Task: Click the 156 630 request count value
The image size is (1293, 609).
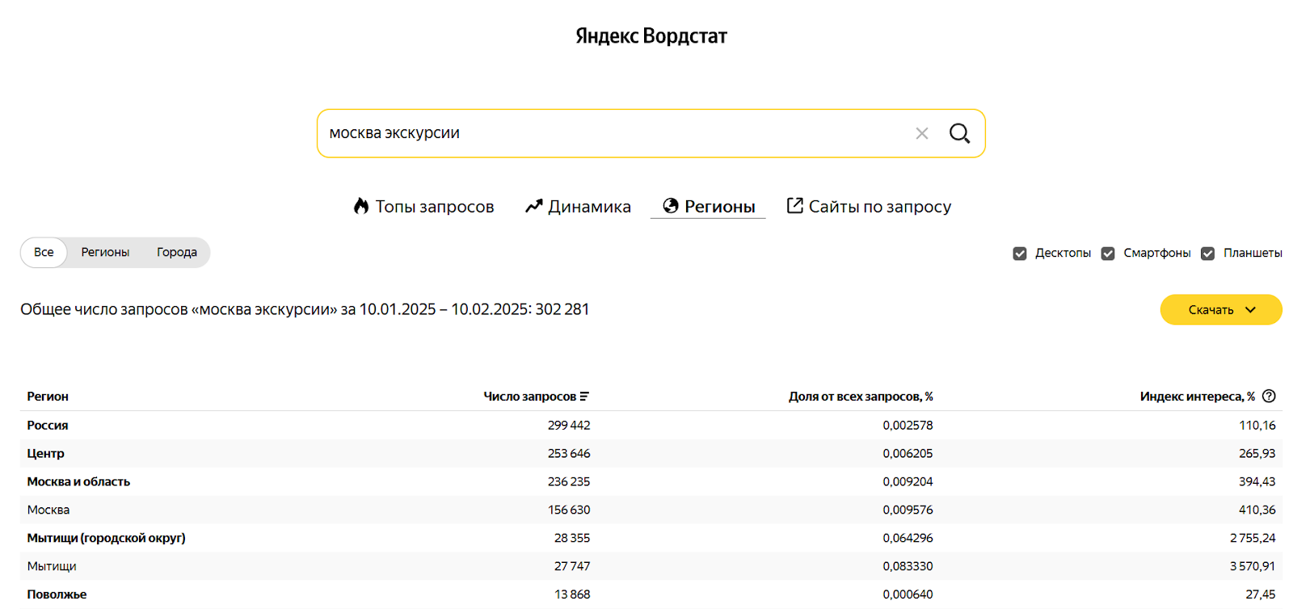Action: [x=569, y=510]
